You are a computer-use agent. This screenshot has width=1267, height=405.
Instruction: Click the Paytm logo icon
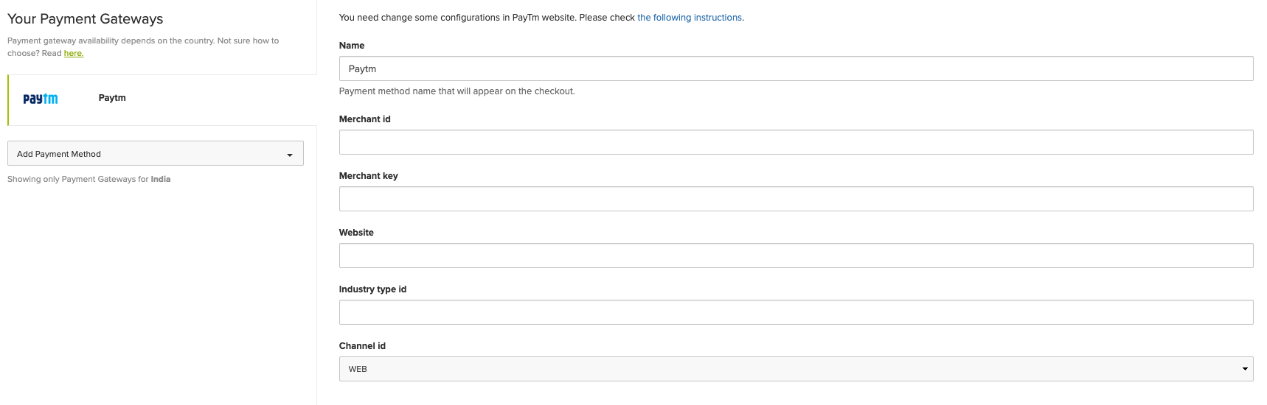point(40,99)
